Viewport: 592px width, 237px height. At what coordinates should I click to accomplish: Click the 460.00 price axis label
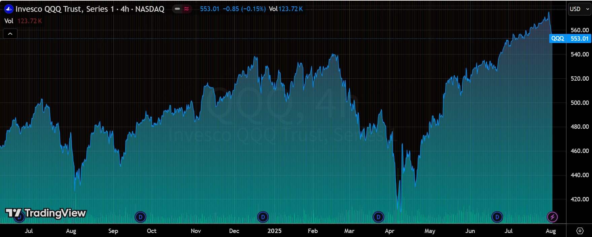coord(580,151)
